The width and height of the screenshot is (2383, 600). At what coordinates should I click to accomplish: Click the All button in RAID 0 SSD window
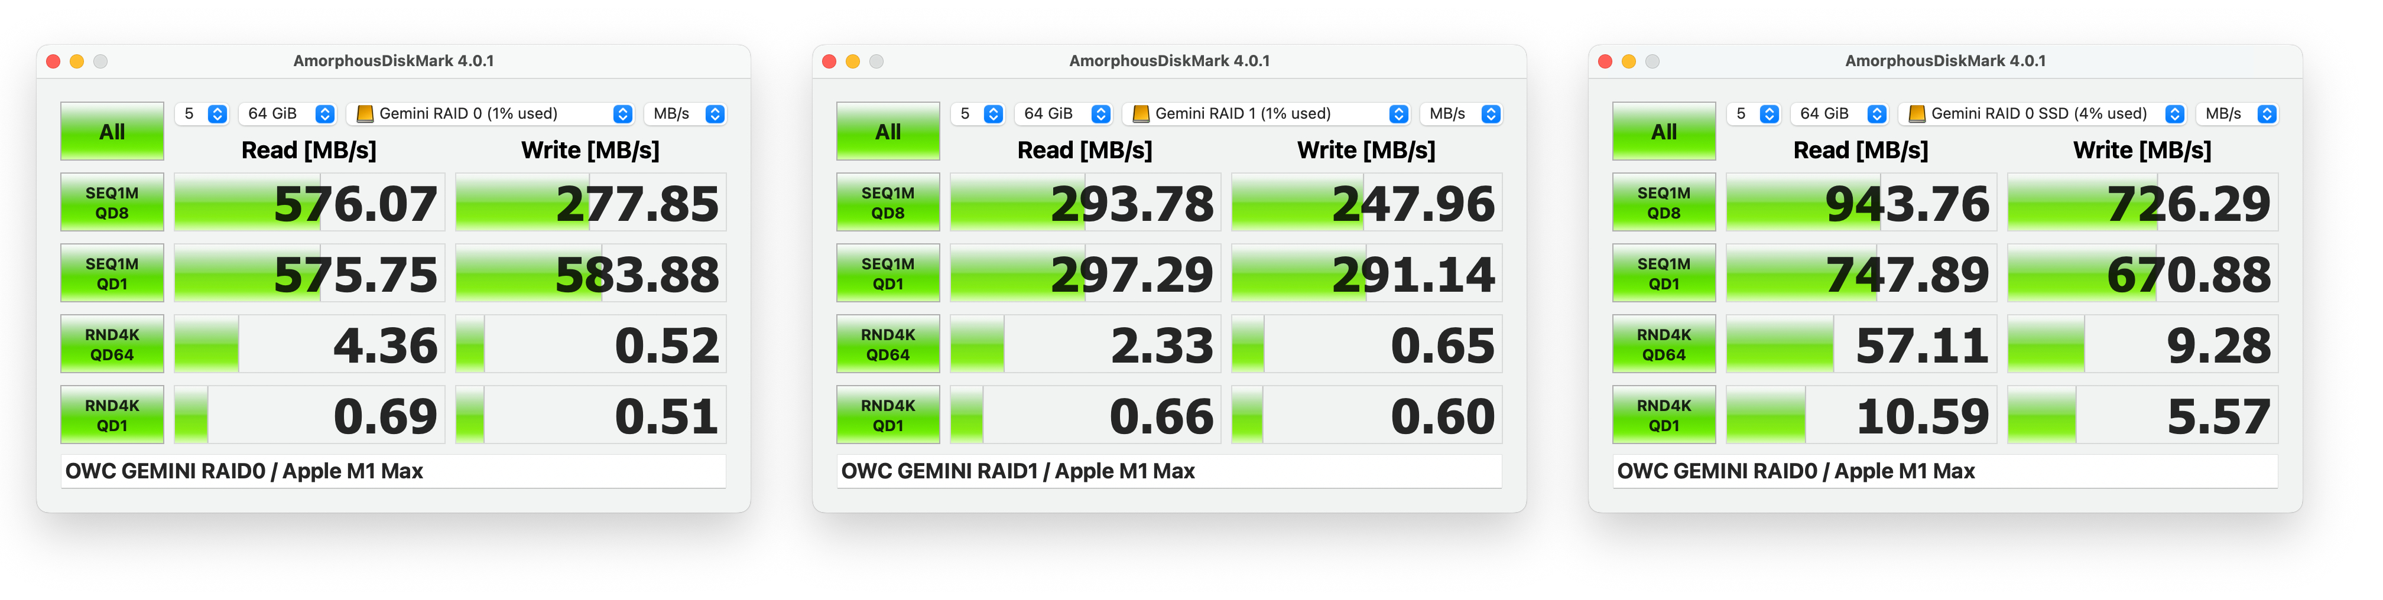(1663, 131)
